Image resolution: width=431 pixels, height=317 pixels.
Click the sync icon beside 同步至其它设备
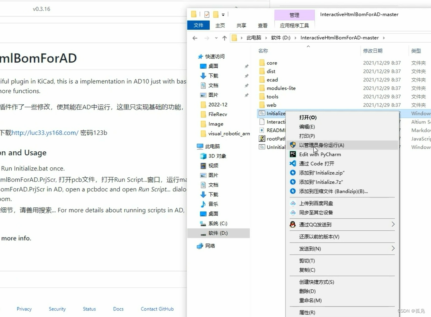(x=293, y=212)
